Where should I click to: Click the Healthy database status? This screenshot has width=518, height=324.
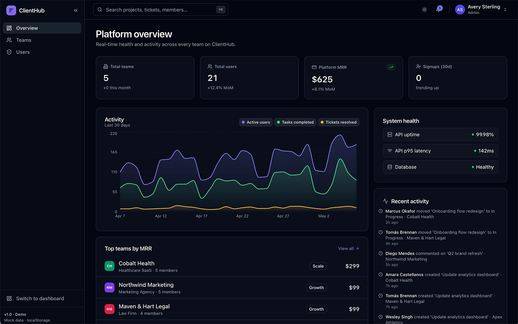[x=485, y=167]
